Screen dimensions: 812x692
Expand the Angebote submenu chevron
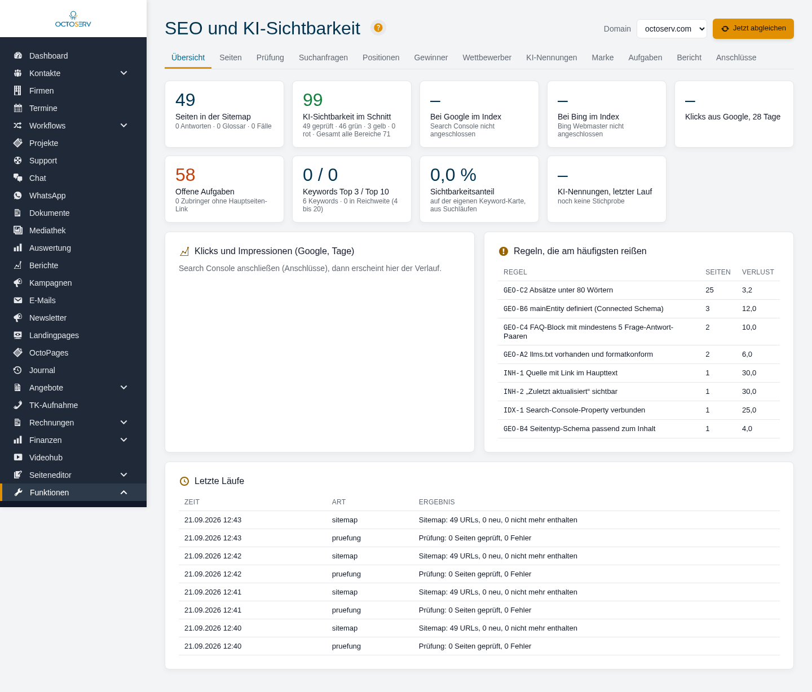[124, 388]
